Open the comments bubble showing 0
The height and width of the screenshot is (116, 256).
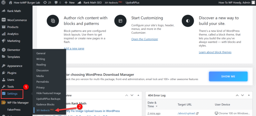click(58, 3)
